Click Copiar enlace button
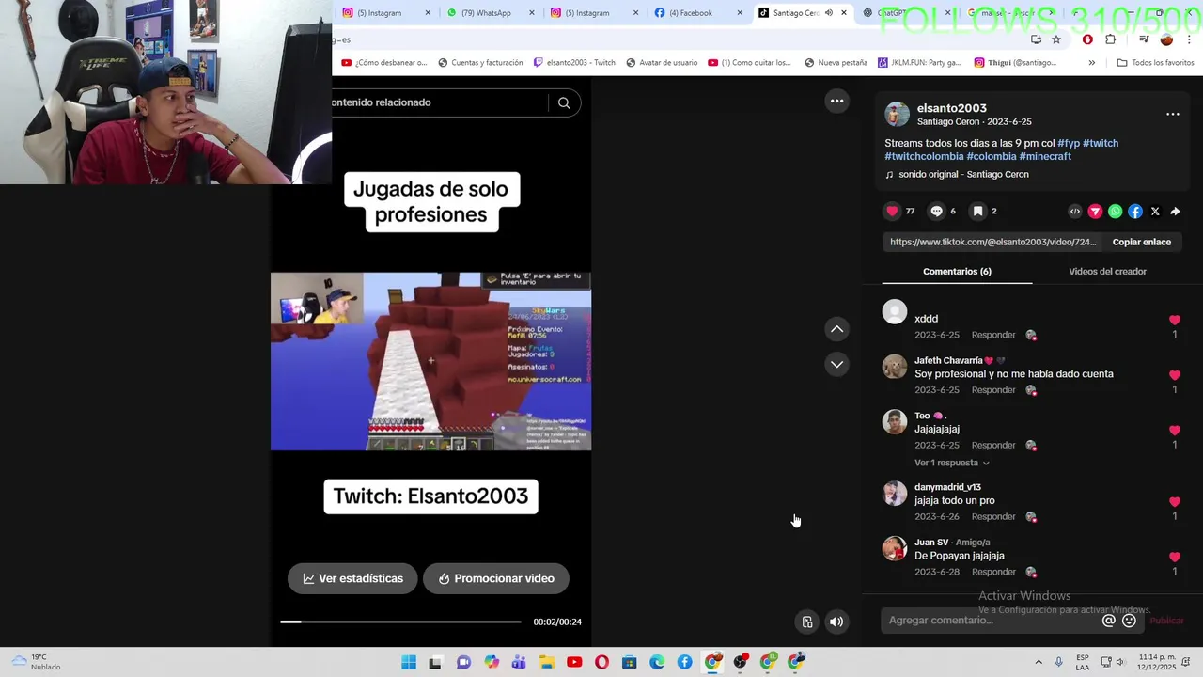This screenshot has height=677, width=1203. click(1142, 242)
